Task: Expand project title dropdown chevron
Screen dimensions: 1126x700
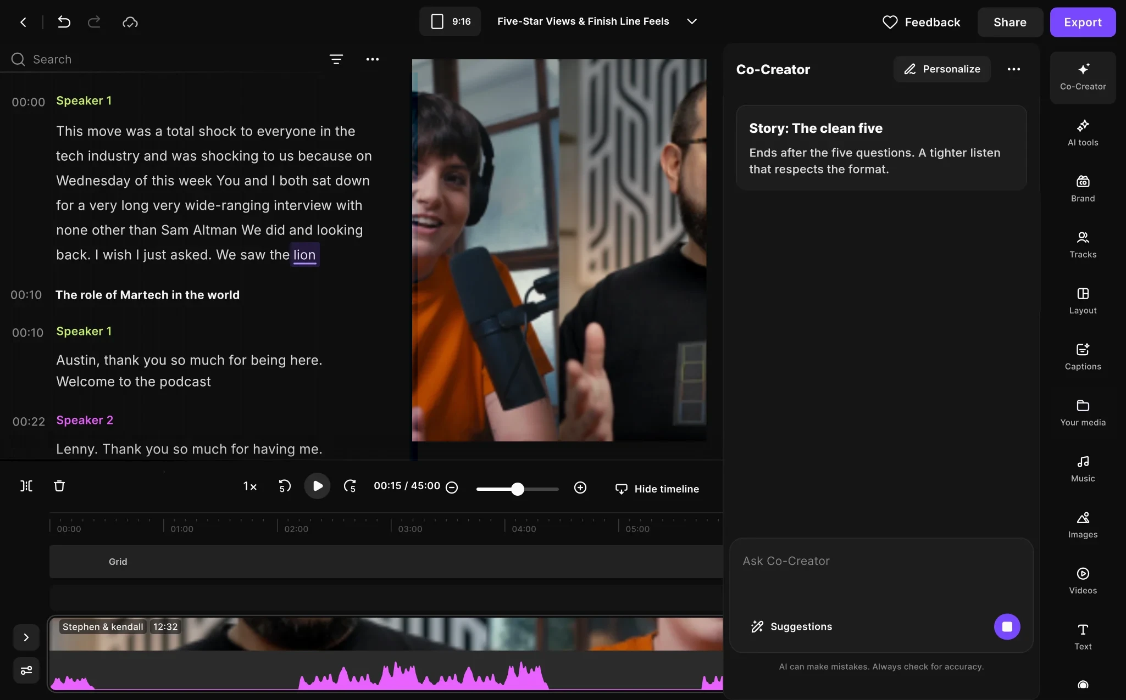Action: tap(692, 21)
